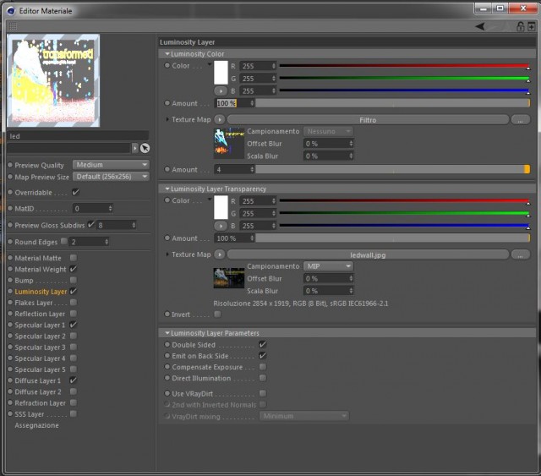The width and height of the screenshot is (541, 476).
Task: Toggle Preview Gloss Subdivs checkbox
Action: [x=91, y=225]
